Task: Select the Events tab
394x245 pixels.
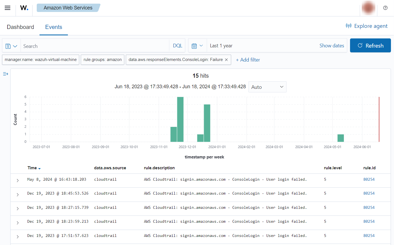Action: [53, 27]
